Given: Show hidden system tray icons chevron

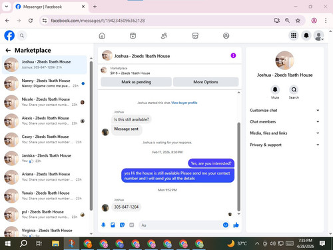Looking at the screenshot, I should [257, 243].
